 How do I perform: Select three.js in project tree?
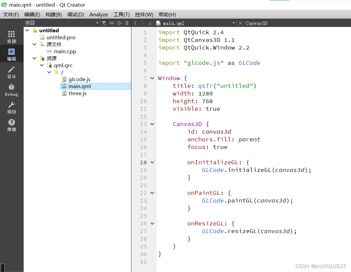coord(78,93)
